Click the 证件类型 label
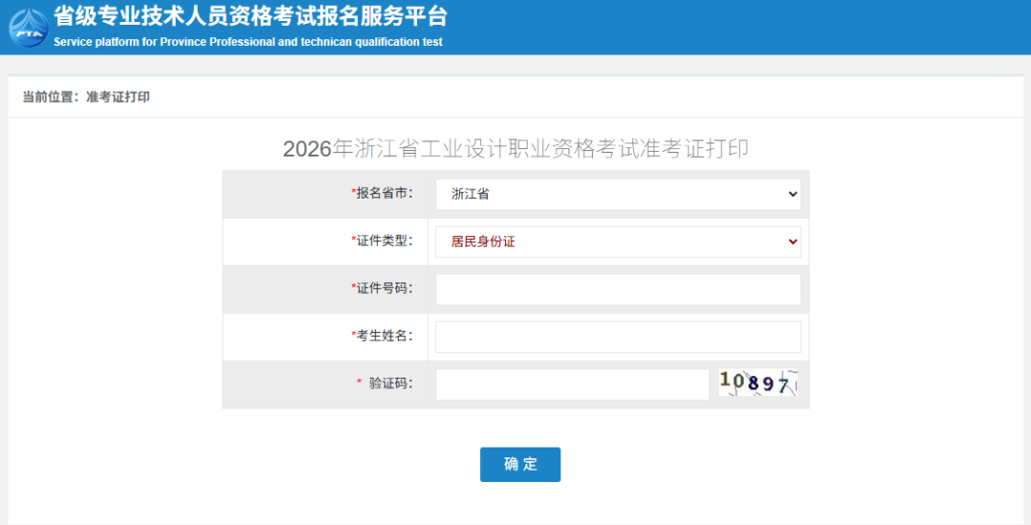This screenshot has width=1031, height=525. pyautogui.click(x=383, y=241)
